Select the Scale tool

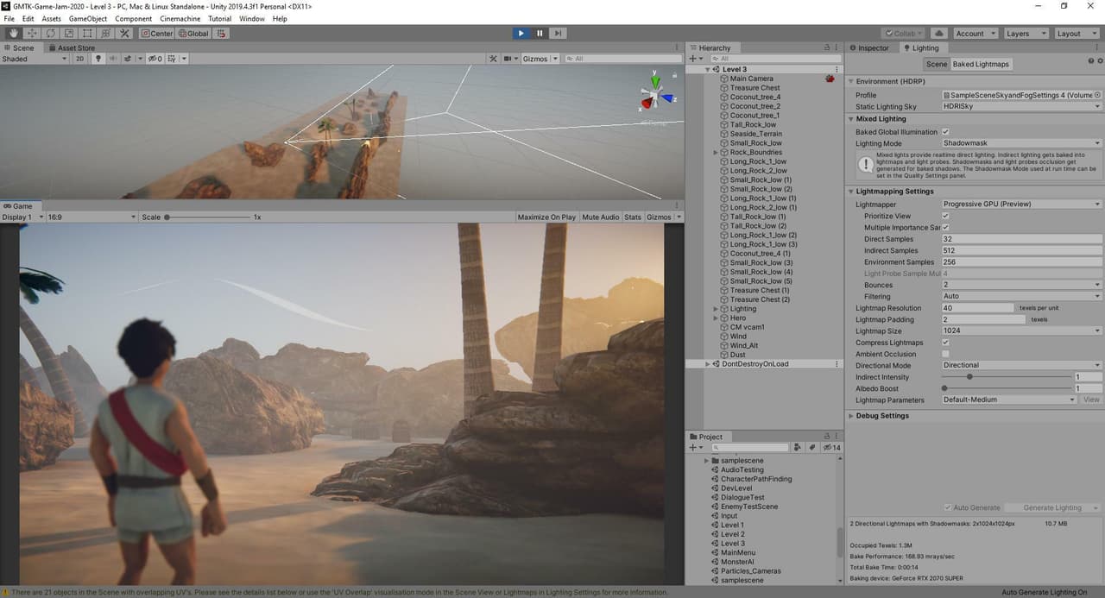pyautogui.click(x=69, y=34)
